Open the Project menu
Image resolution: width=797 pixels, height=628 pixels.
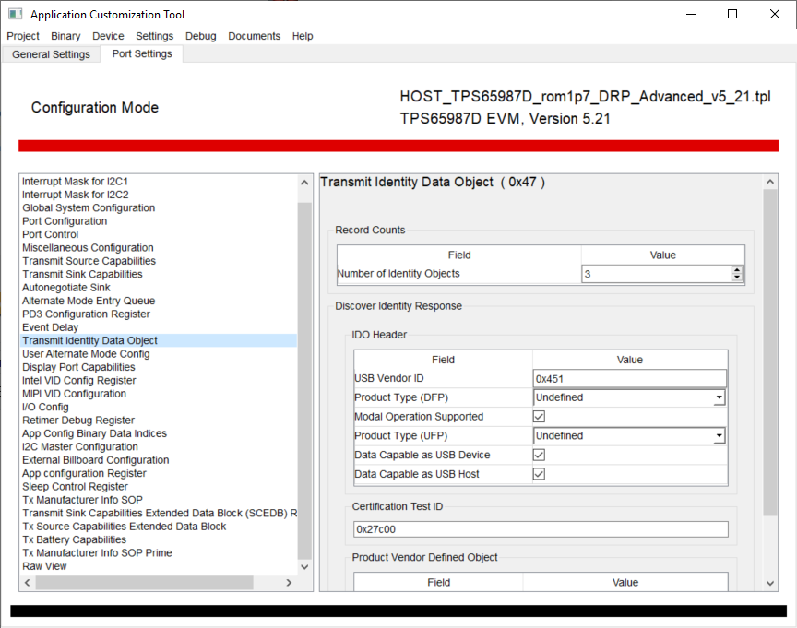23,36
